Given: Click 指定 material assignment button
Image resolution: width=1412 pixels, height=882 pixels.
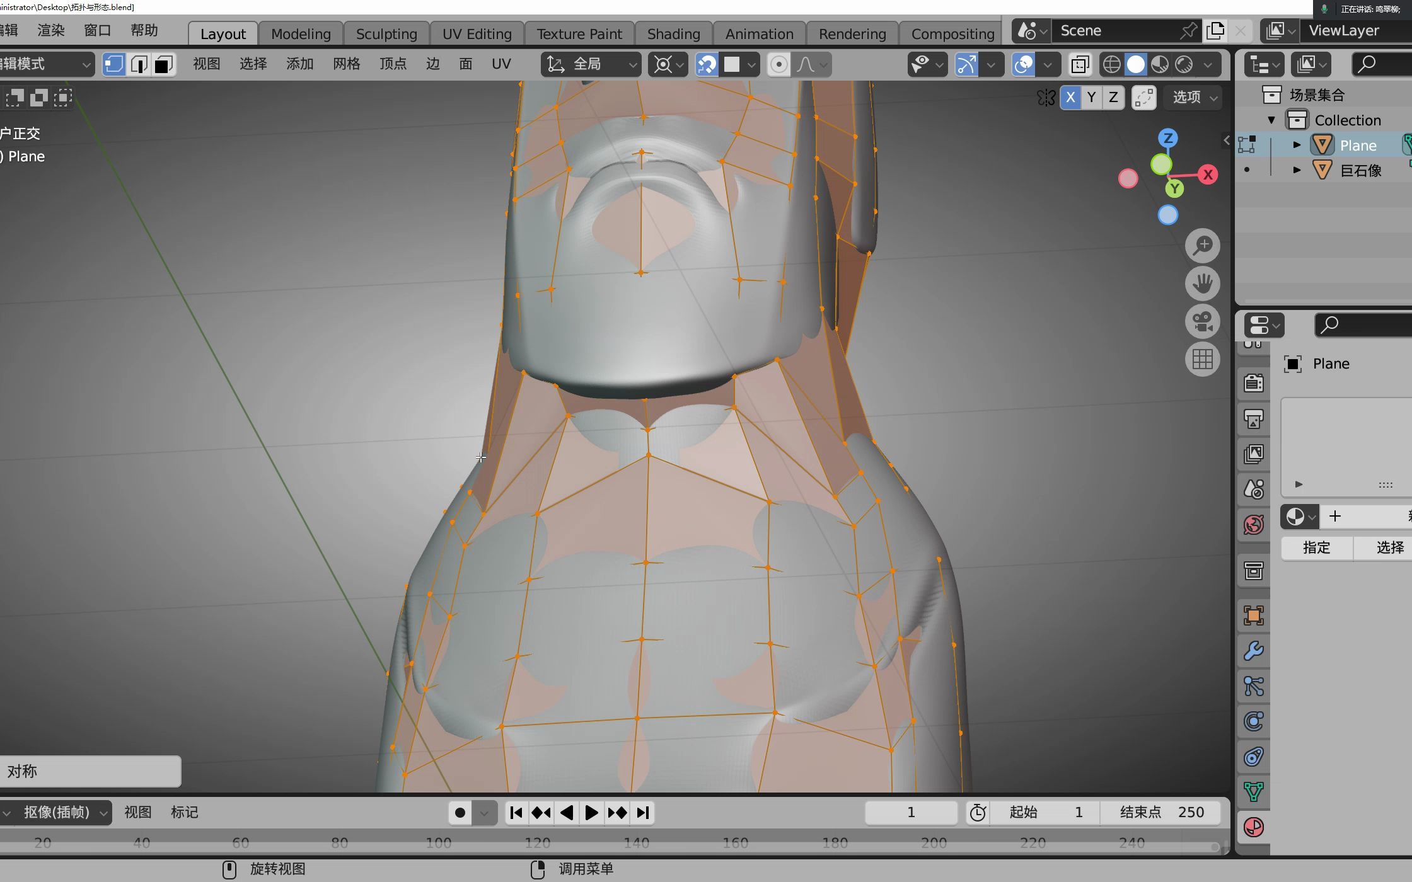Looking at the screenshot, I should 1316,547.
